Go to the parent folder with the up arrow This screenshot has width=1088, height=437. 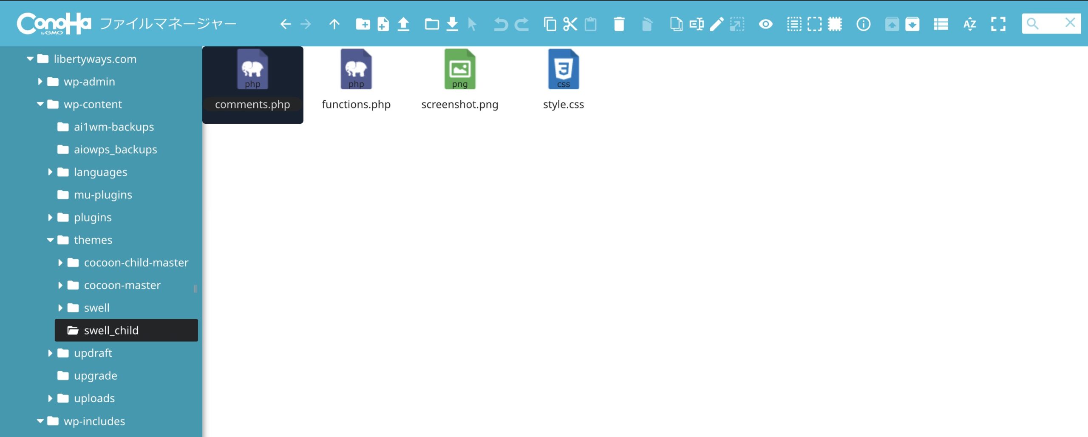[334, 24]
